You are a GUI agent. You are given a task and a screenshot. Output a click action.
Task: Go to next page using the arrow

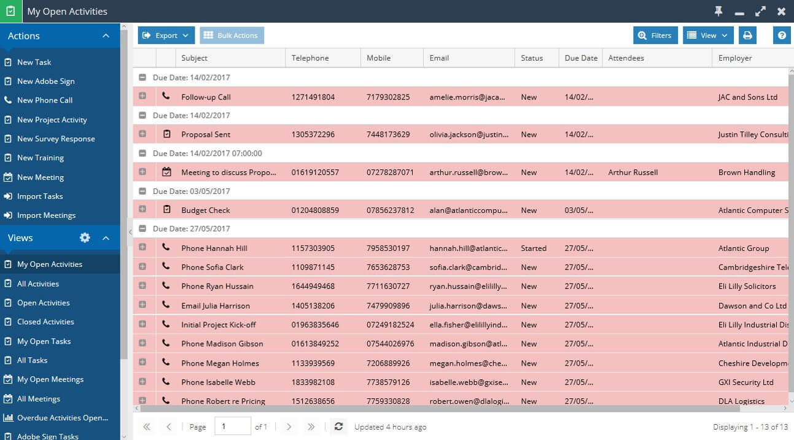(x=289, y=426)
